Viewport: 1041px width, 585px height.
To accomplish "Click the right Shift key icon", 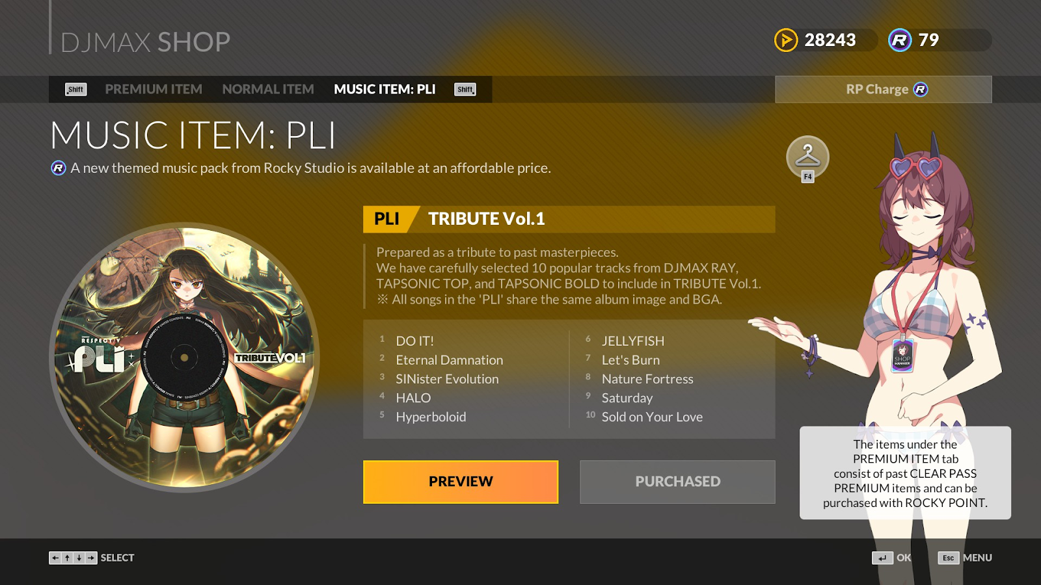I will pyautogui.click(x=465, y=90).
